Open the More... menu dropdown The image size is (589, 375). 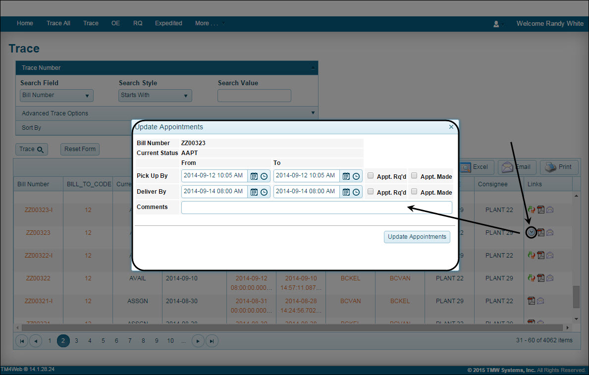click(x=210, y=23)
